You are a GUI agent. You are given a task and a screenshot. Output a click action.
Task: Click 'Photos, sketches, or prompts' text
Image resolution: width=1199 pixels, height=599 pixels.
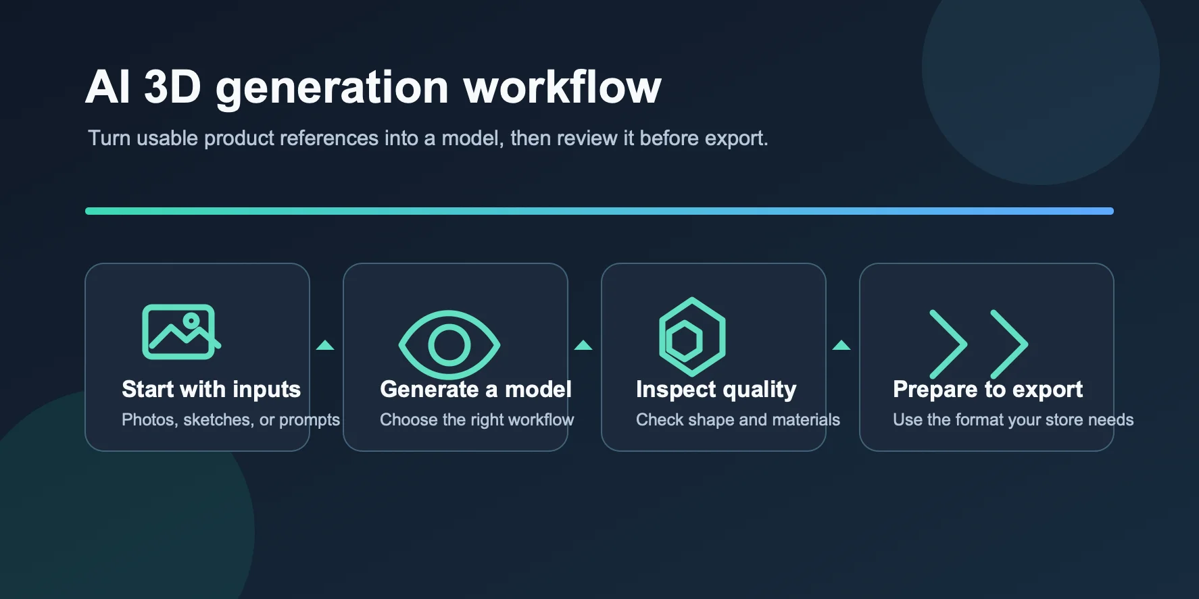pos(230,420)
